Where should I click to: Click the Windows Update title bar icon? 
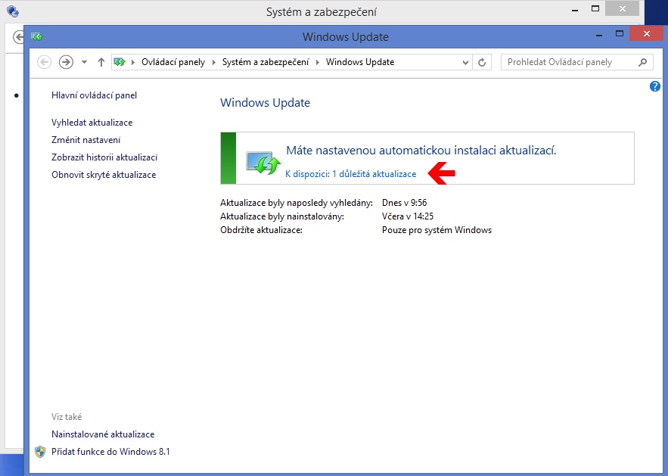tap(37, 36)
